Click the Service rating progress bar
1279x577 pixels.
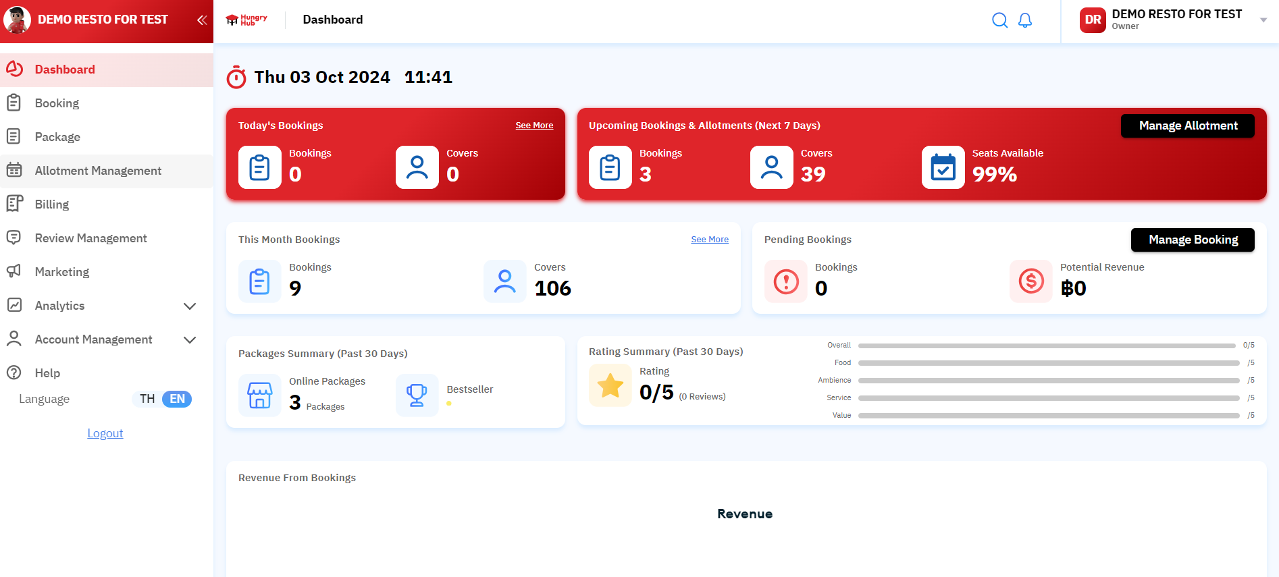pos(1049,398)
